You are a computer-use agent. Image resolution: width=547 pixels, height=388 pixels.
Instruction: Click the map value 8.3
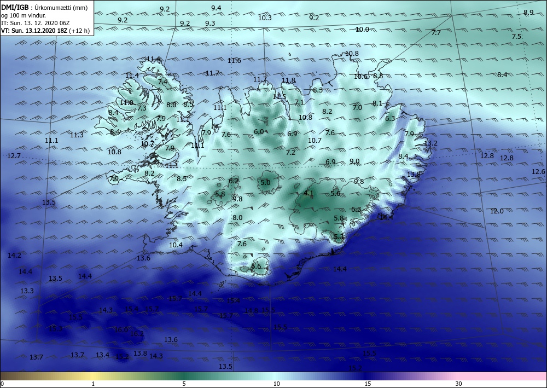[318, 90]
